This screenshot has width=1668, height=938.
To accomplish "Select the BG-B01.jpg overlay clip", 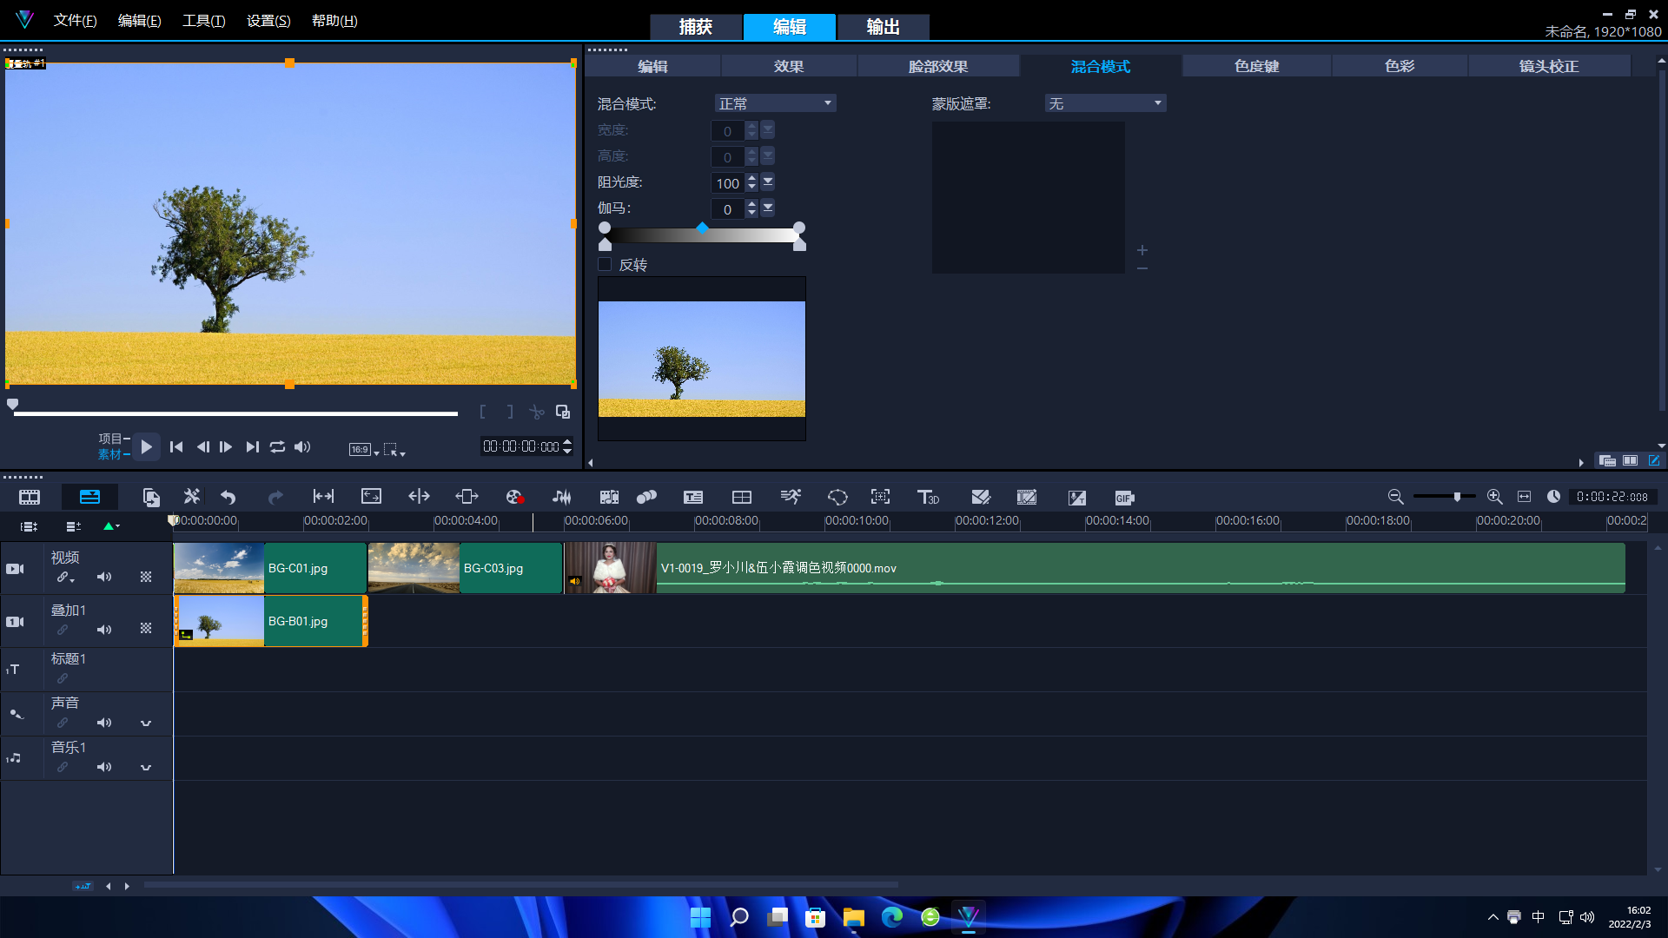I will click(271, 621).
